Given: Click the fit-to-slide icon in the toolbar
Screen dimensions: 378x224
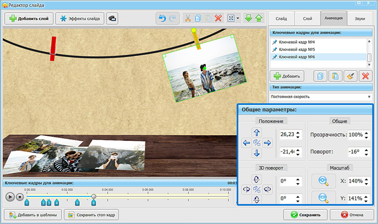Looking at the screenshot, I should point(231,18).
